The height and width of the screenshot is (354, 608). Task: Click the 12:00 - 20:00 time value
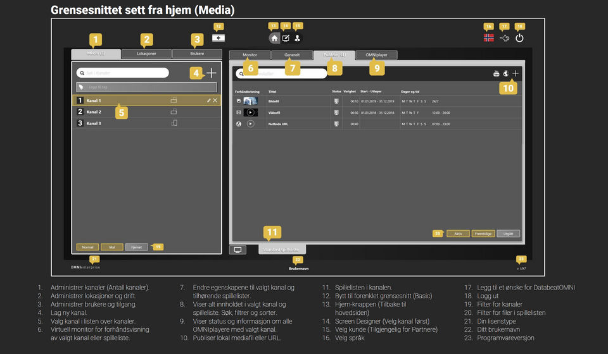click(441, 113)
